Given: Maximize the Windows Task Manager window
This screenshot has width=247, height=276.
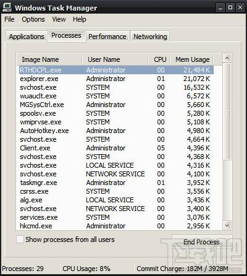Looking at the screenshot, I should point(230,8).
